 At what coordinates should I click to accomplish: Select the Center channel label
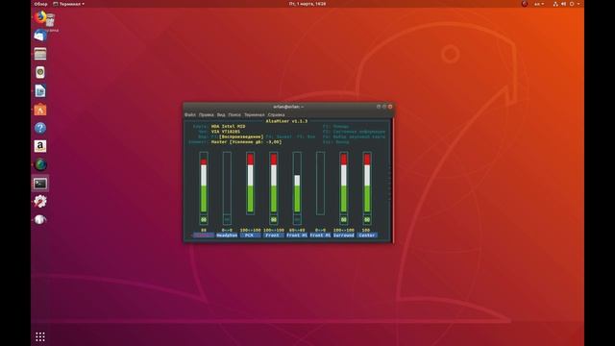(x=367, y=235)
